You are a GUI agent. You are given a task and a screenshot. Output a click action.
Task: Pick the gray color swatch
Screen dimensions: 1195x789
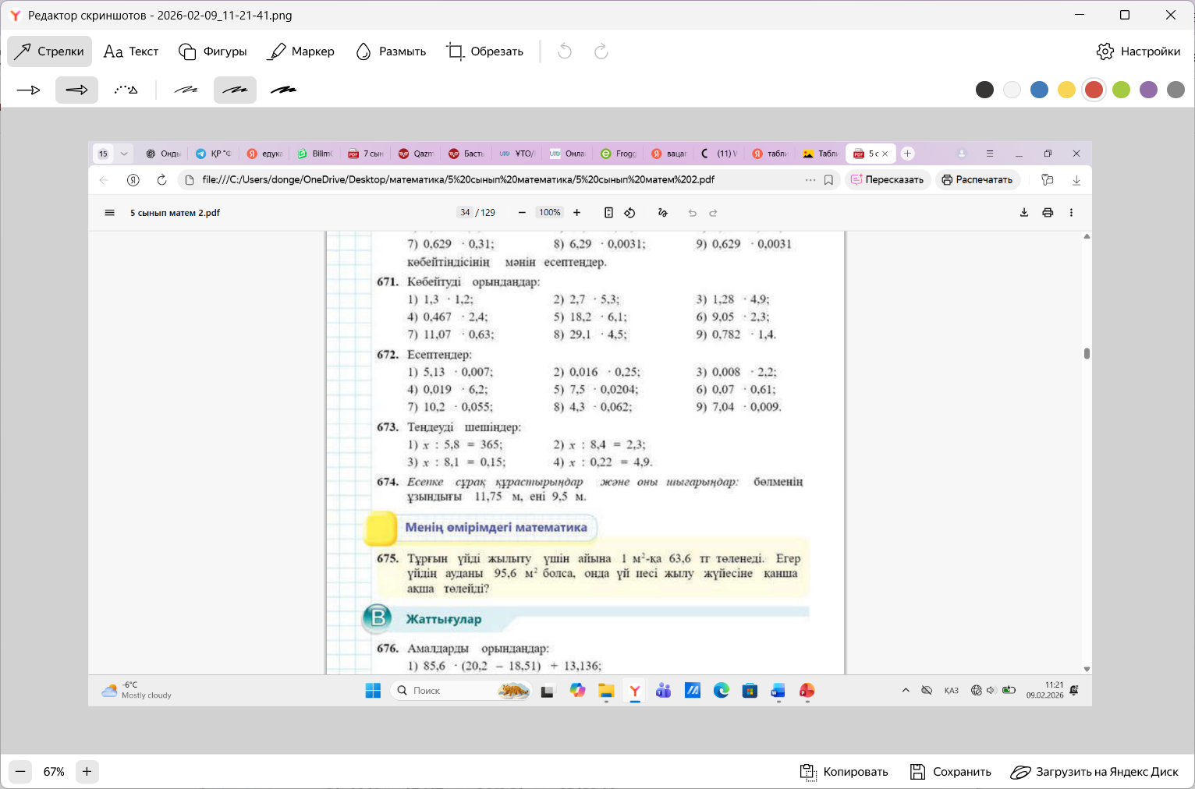click(x=1175, y=90)
